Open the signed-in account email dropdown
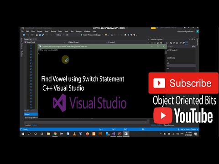 coord(186,31)
